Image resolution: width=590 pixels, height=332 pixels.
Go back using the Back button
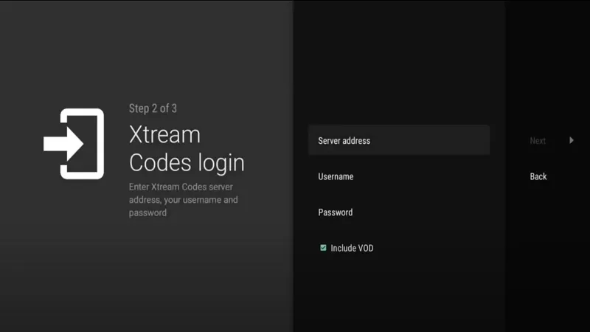pos(538,176)
